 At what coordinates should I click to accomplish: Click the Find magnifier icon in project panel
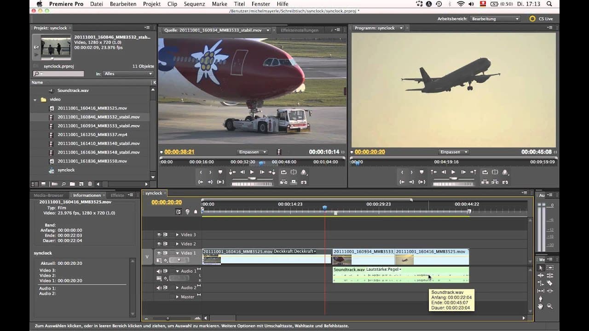click(x=64, y=184)
